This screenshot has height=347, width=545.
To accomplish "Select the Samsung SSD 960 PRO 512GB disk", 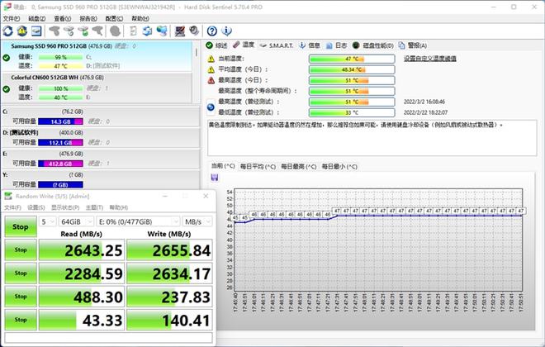I will [97, 56].
